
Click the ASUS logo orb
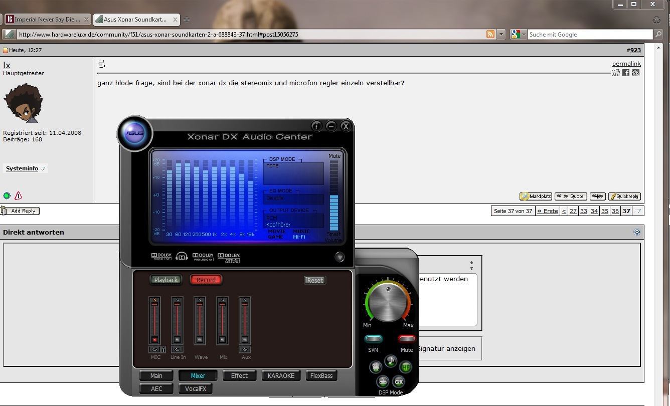[x=134, y=133]
